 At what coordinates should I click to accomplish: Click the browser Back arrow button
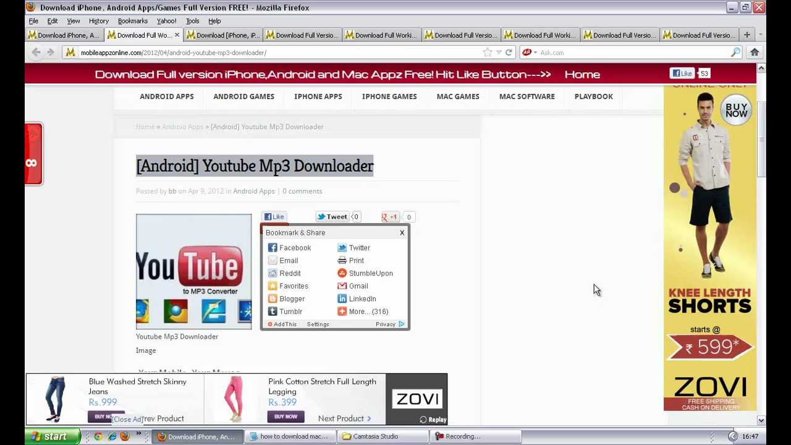36,53
